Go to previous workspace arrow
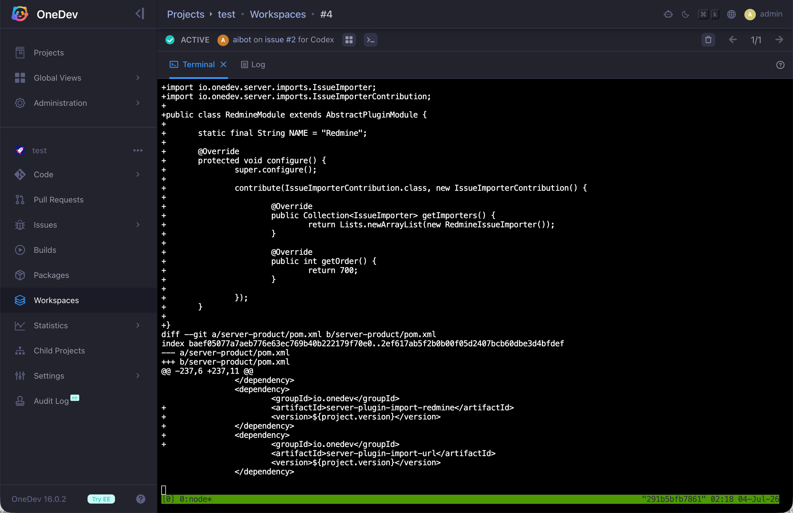The height and width of the screenshot is (513, 793). coord(733,40)
